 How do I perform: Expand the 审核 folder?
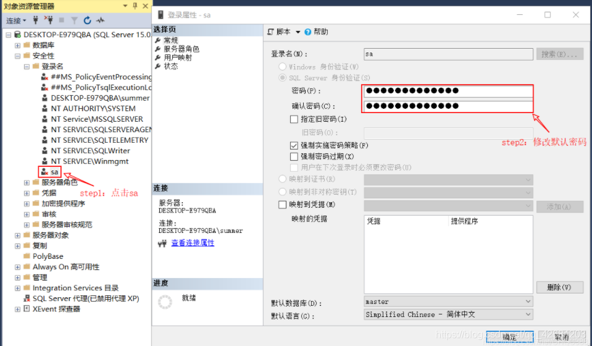point(27,214)
